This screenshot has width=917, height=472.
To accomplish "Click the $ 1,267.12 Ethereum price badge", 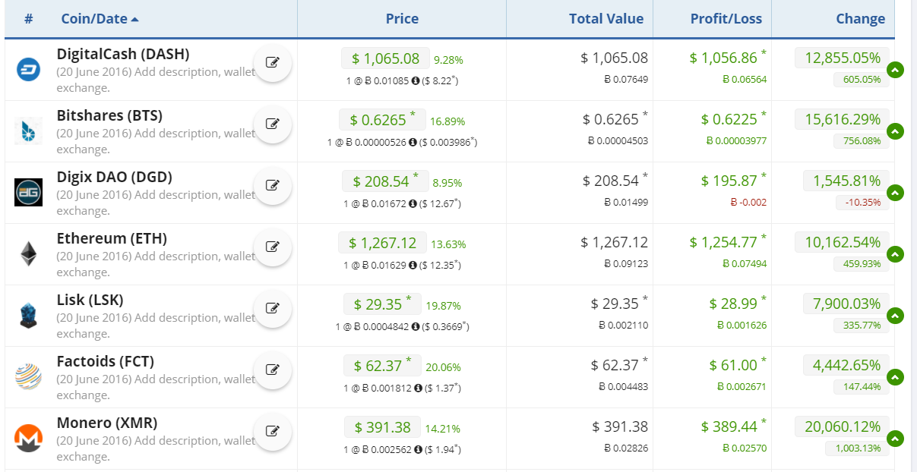I will click(x=382, y=243).
